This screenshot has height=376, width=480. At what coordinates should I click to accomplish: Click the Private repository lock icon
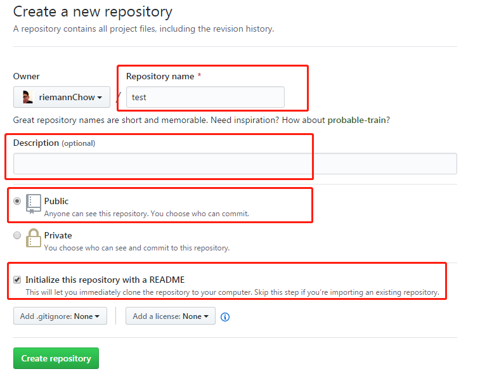(34, 238)
